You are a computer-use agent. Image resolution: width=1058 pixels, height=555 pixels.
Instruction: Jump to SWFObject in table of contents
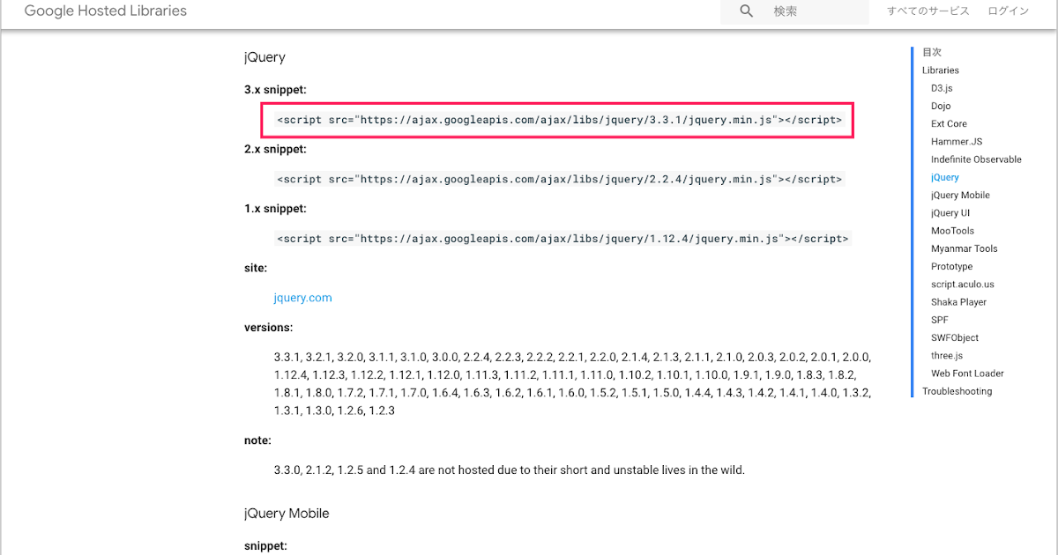955,337
